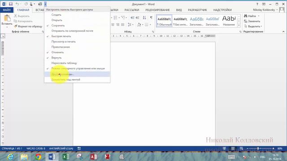Click the macro recording icon in status bar
The image size is (287, 161).
[x=79, y=148]
